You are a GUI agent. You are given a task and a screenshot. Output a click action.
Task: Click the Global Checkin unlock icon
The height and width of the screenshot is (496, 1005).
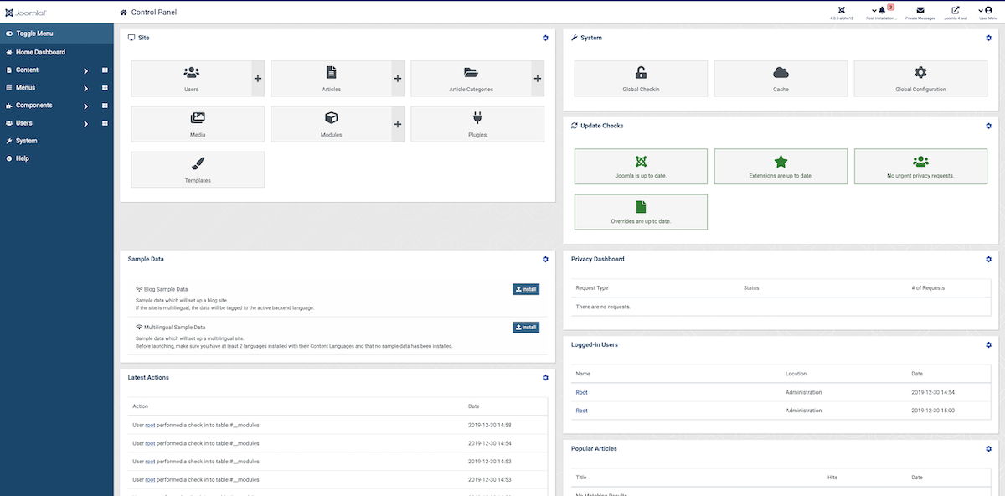point(641,73)
